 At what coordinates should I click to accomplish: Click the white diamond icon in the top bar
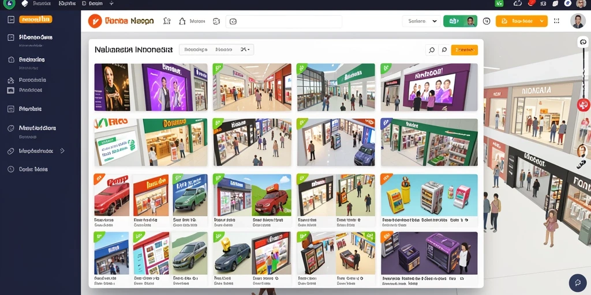tap(25, 4)
